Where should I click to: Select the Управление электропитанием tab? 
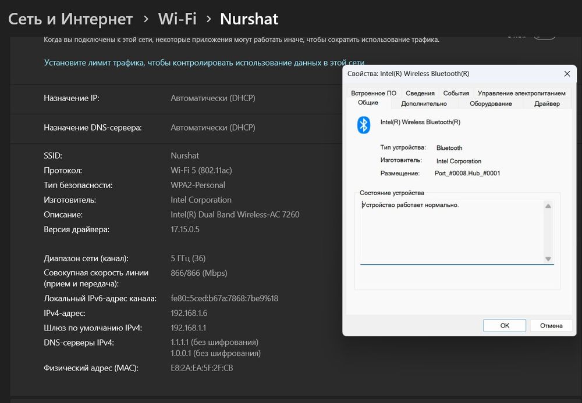[x=521, y=93]
